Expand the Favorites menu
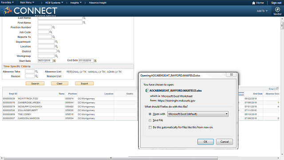The image size is (284, 160). [8, 3]
